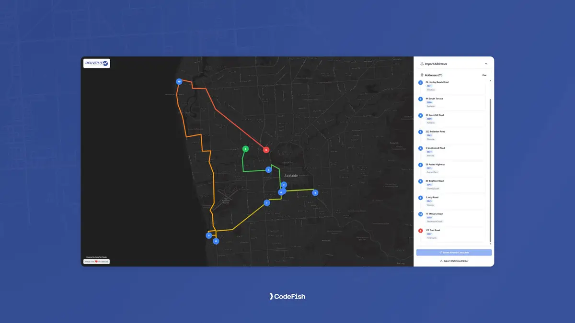Click the scrollbar down arrow in address list

pos(490,244)
